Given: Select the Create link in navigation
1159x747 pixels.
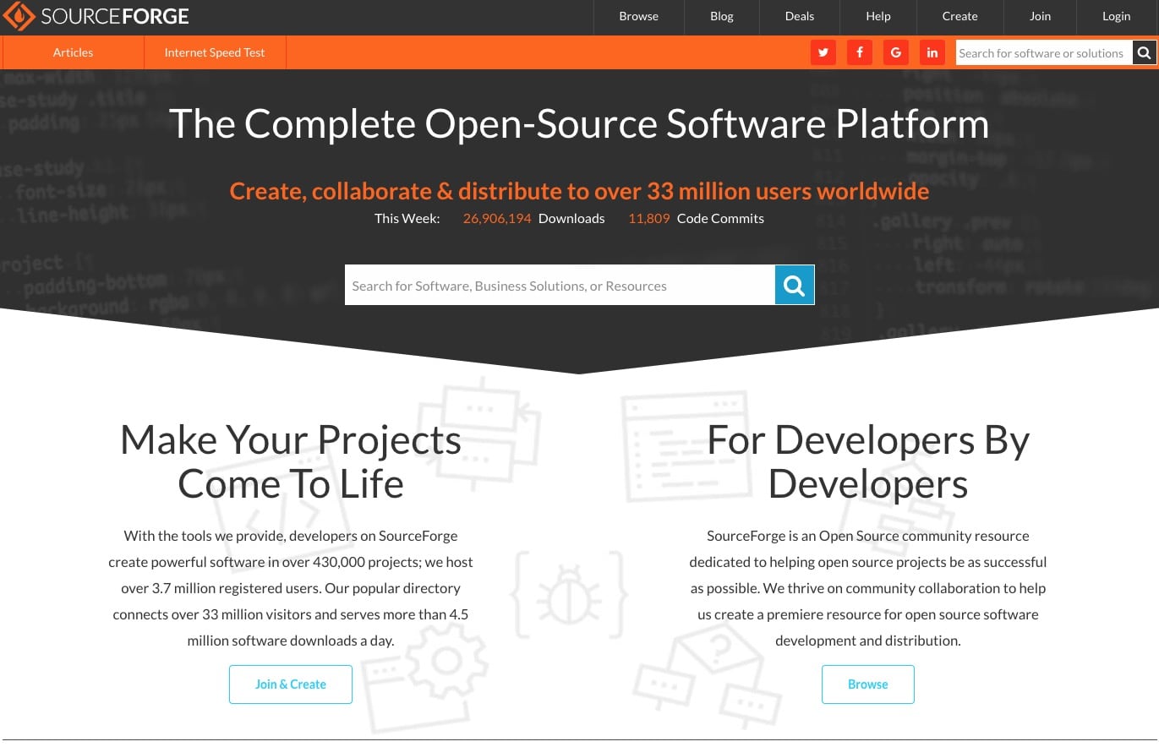Looking at the screenshot, I should click(x=959, y=16).
